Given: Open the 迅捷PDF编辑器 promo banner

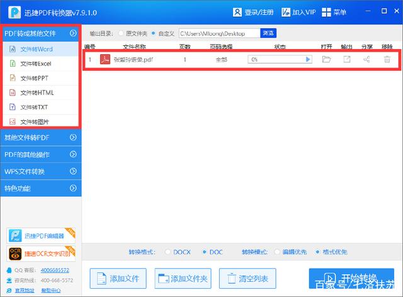Looking at the screenshot, I should 41,235.
